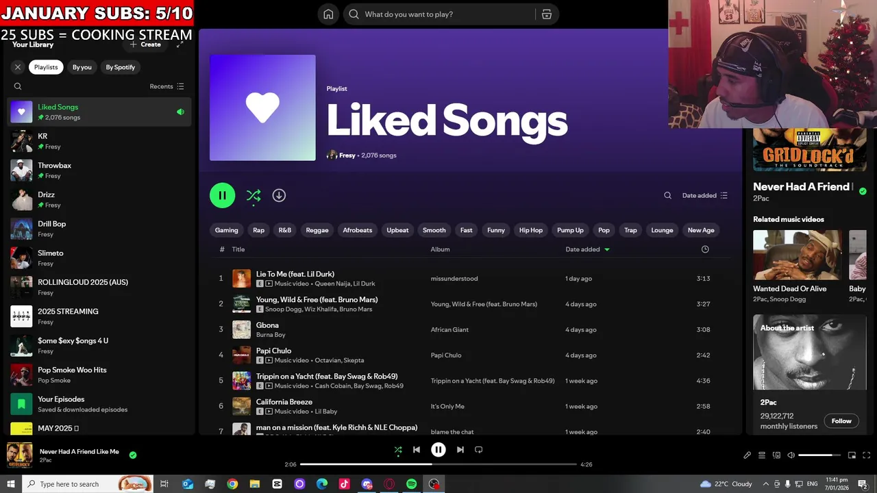This screenshot has width=877, height=493.
Task: Open the ROLLINGLOUD 2025 (AUS) playlist
Action: [x=99, y=287]
